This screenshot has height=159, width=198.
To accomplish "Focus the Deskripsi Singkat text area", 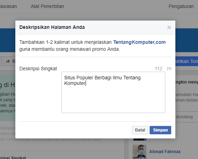I will [113, 92].
